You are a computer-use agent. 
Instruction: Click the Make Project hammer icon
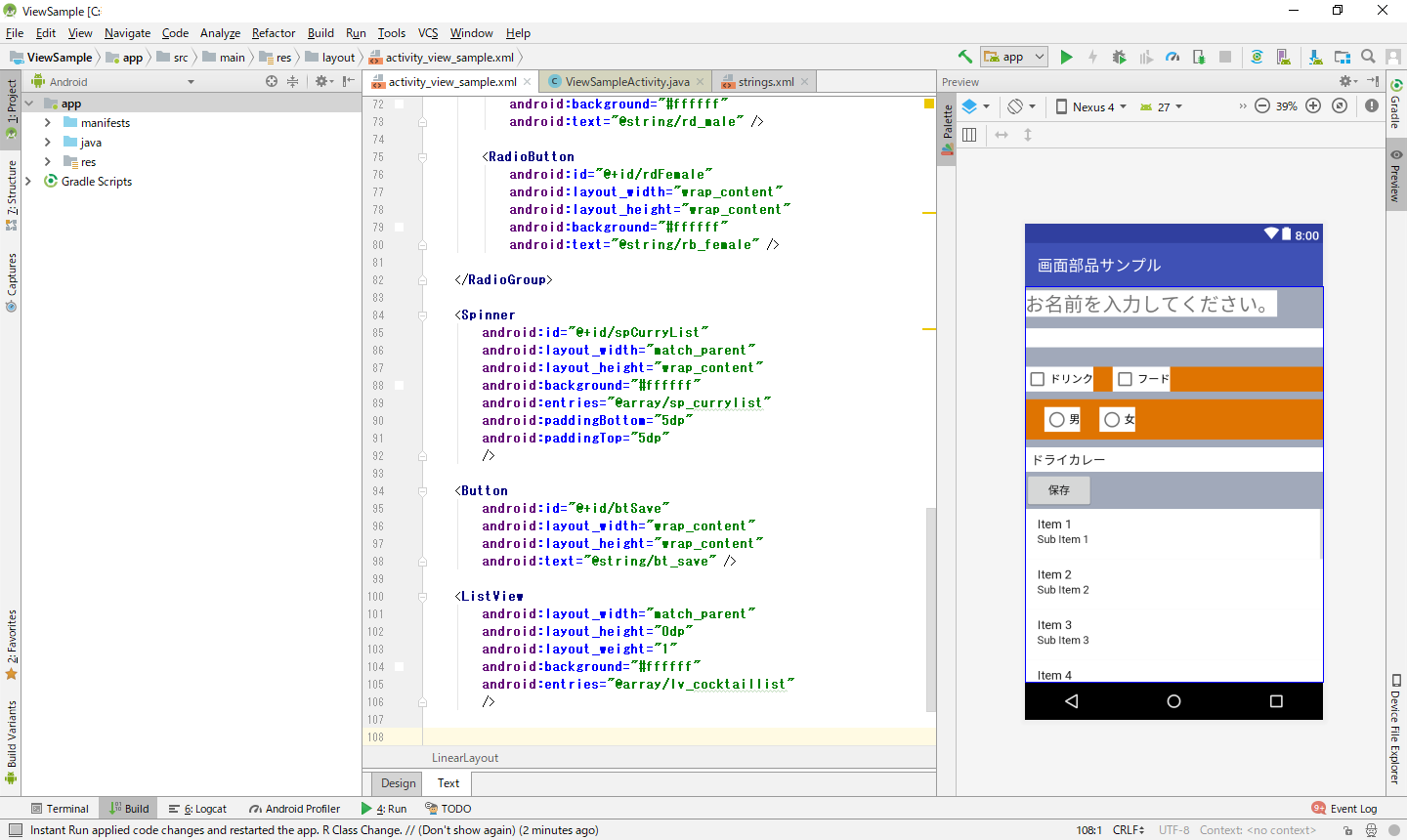[965, 58]
